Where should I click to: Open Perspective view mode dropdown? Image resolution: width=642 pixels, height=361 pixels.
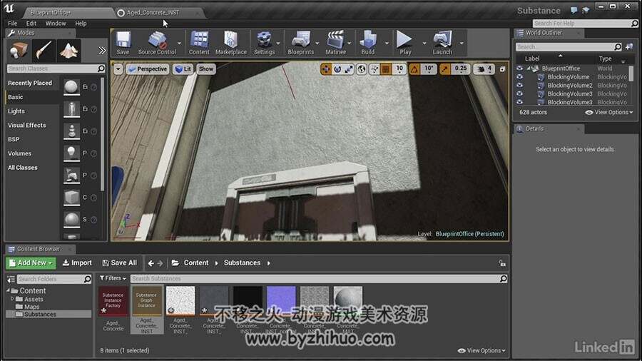(147, 69)
